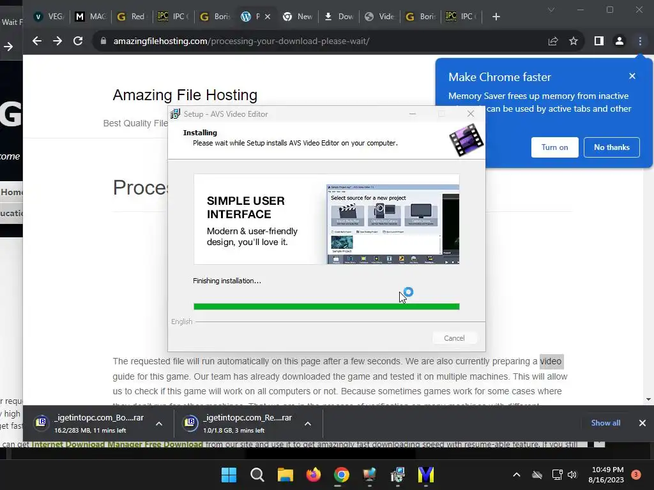This screenshot has width=654, height=490.
Task: Switch to the MAG tab
Action: pos(91,17)
